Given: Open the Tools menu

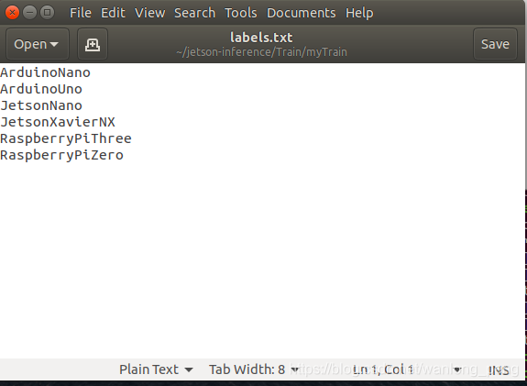Looking at the screenshot, I should pyautogui.click(x=241, y=13).
